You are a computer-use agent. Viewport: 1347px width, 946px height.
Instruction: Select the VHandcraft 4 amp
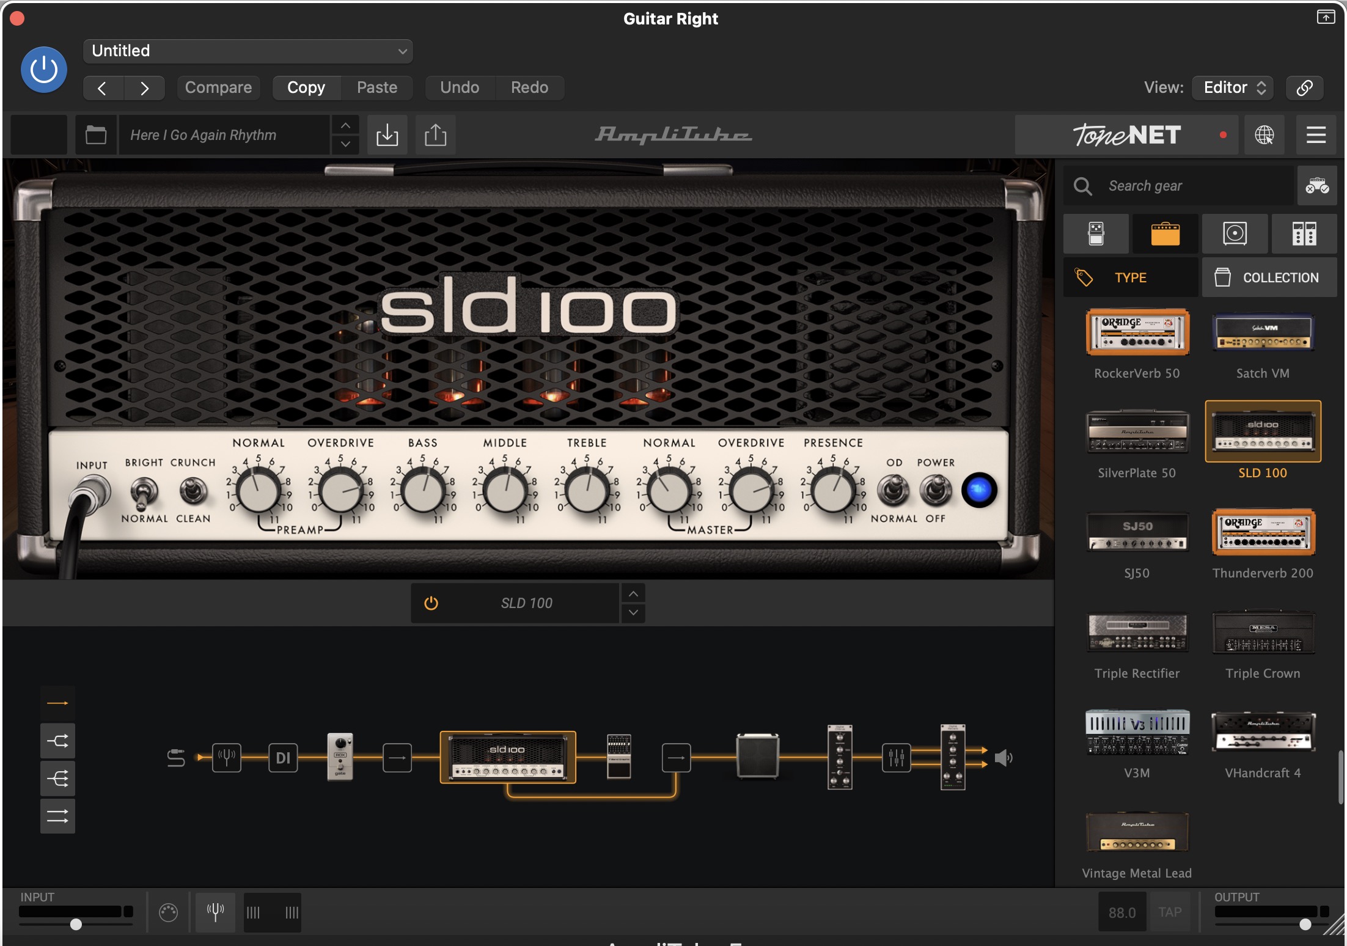tap(1263, 732)
